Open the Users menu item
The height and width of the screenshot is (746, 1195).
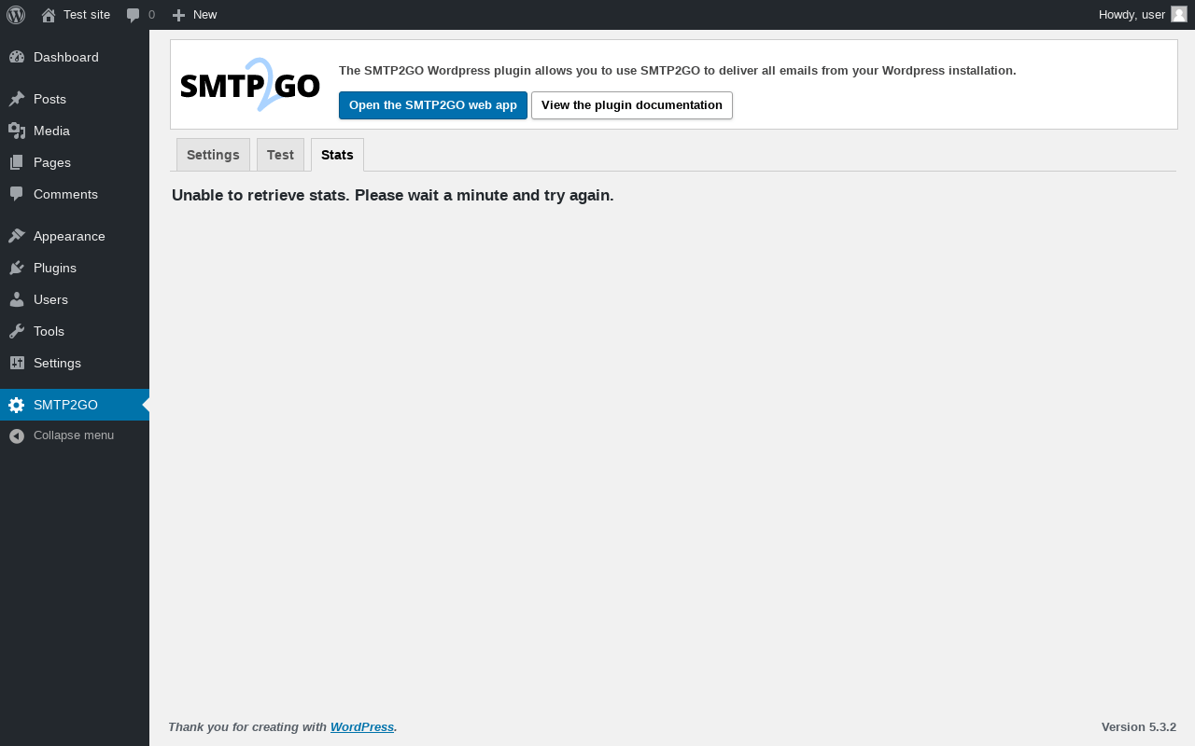point(75,299)
